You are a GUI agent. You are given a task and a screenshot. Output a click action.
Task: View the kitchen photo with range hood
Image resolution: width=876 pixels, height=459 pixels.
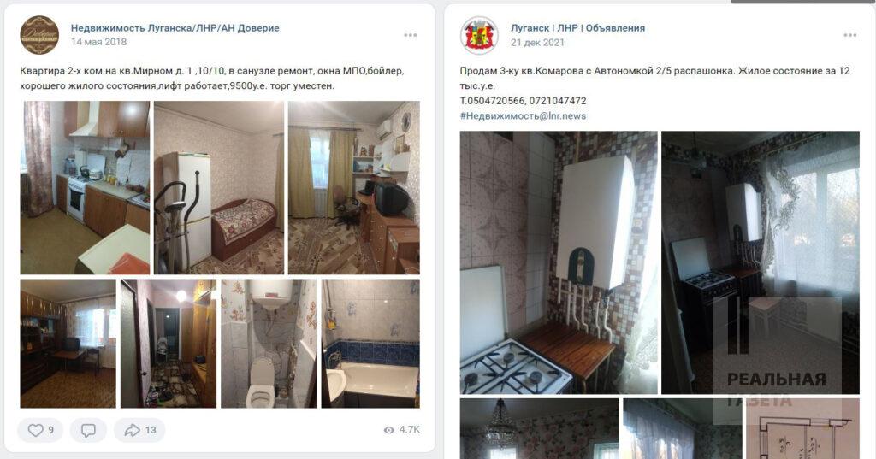tap(85, 188)
